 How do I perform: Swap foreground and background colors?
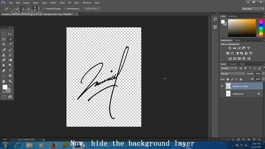[10, 86]
